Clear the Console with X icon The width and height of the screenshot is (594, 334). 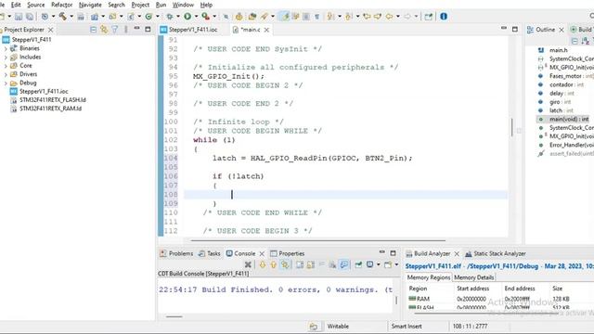(x=248, y=264)
